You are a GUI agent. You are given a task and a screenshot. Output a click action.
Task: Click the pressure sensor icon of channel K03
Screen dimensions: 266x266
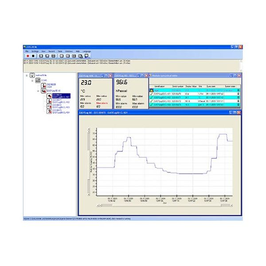(x=49, y=106)
